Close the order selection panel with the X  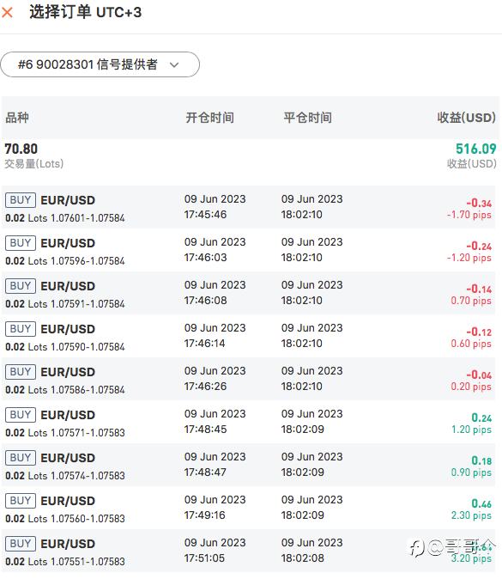[8, 13]
